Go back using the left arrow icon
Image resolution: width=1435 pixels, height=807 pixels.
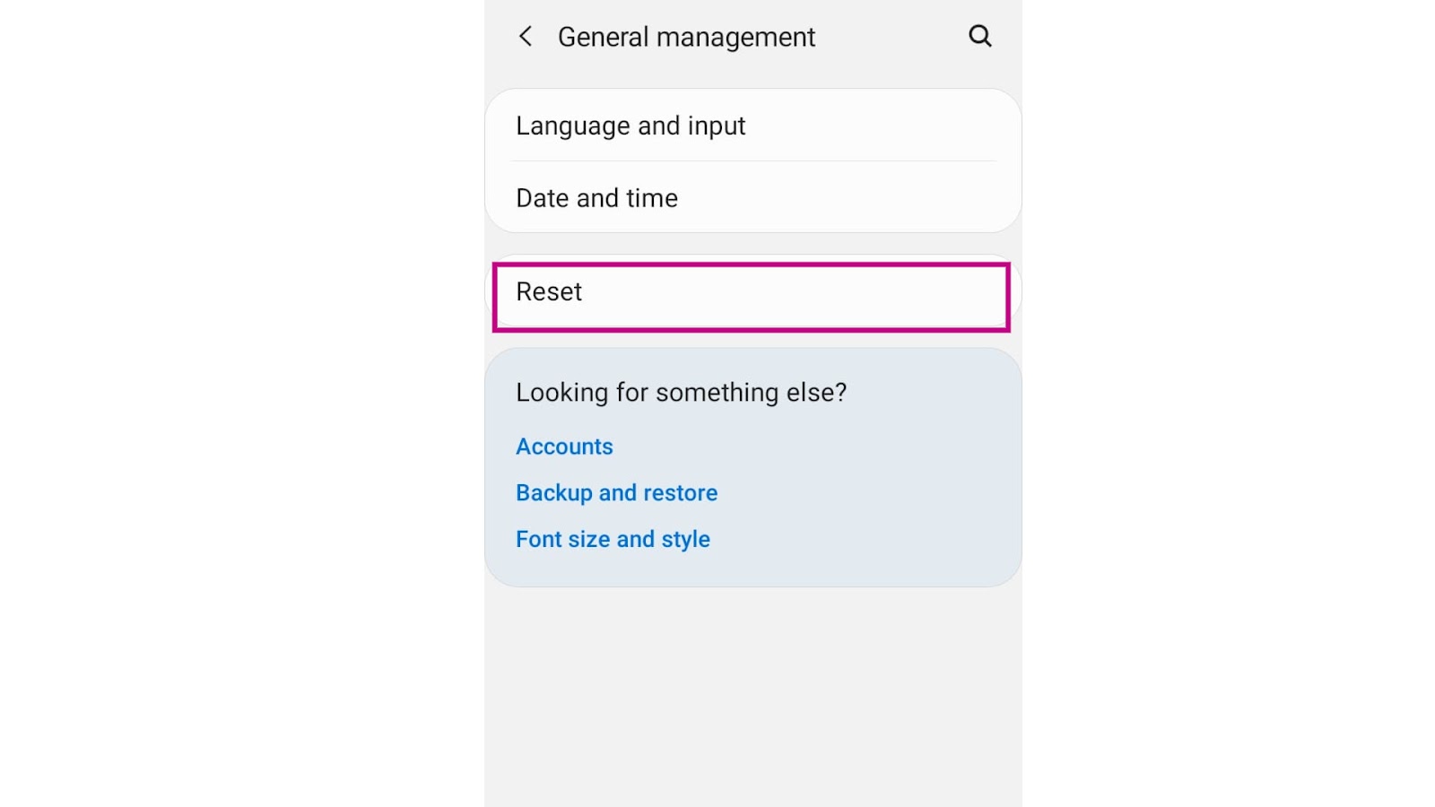[x=526, y=37]
